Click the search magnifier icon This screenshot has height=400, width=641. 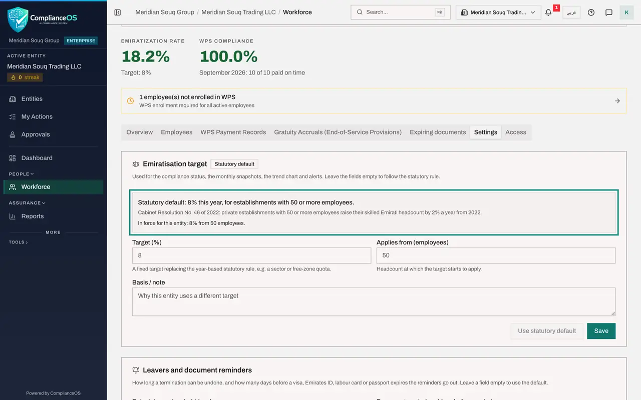(360, 12)
